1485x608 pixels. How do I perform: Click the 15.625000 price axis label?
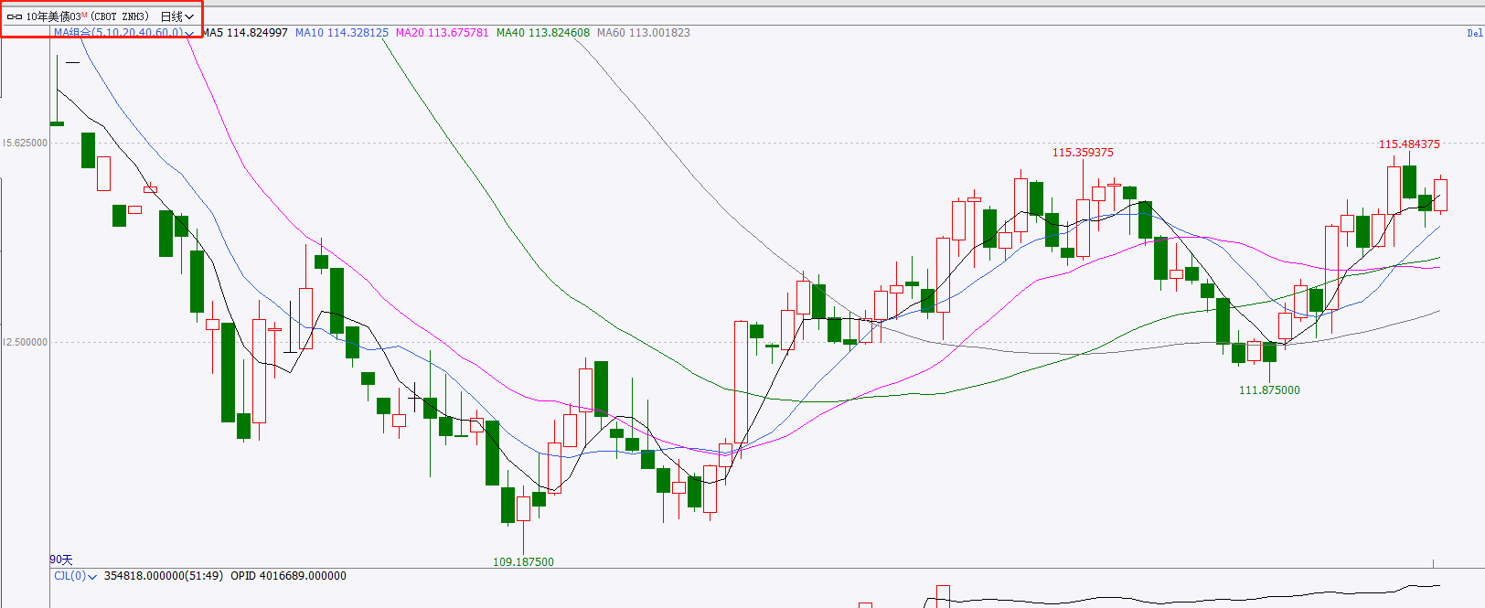click(25, 144)
